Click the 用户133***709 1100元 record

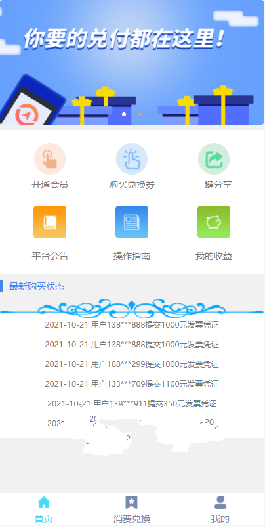pos(132,384)
